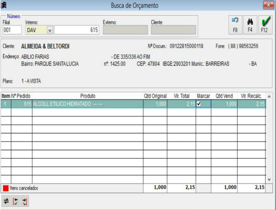
Task: Click the number field containing 615
Action: click(x=77, y=30)
